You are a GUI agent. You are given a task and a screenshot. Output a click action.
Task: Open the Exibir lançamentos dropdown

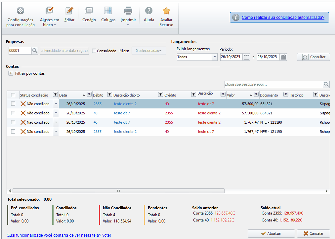(215, 57)
